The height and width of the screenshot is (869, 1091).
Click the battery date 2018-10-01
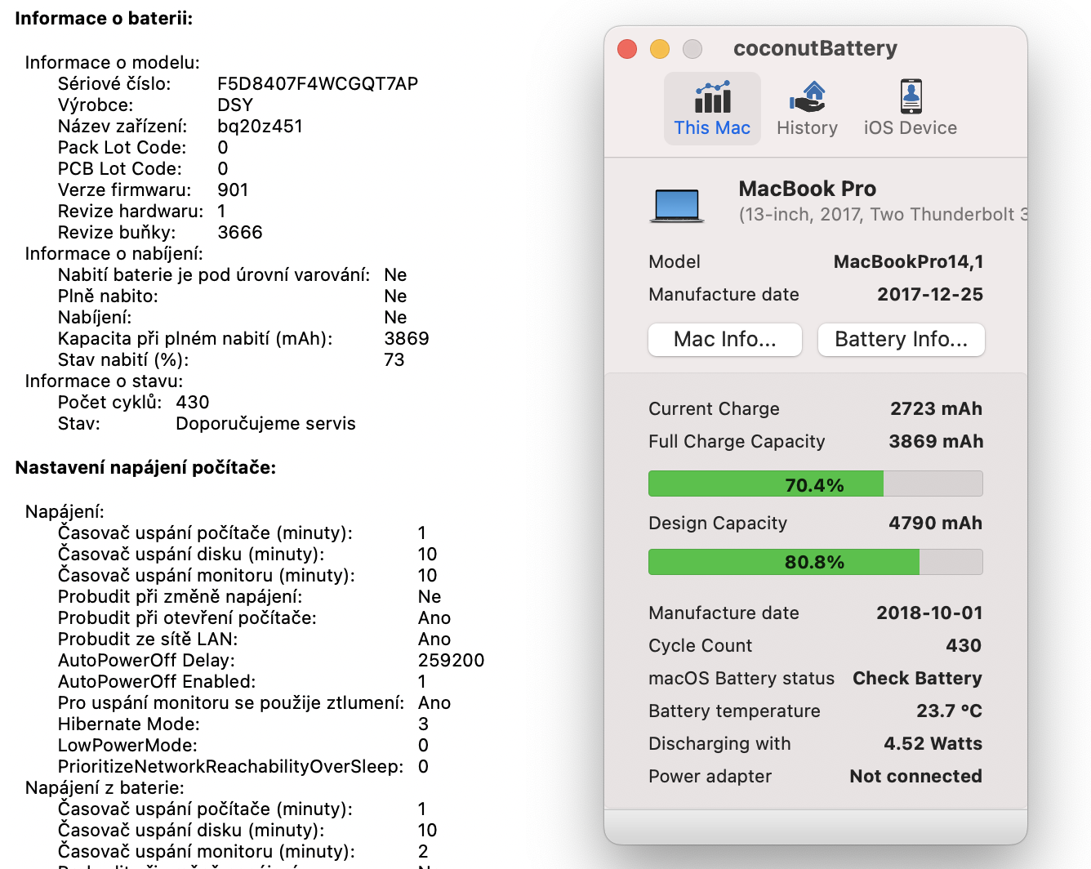[929, 613]
